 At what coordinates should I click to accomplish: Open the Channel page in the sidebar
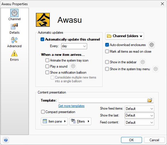[14, 15]
